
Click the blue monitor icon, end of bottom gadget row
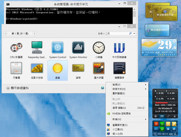[174, 129]
